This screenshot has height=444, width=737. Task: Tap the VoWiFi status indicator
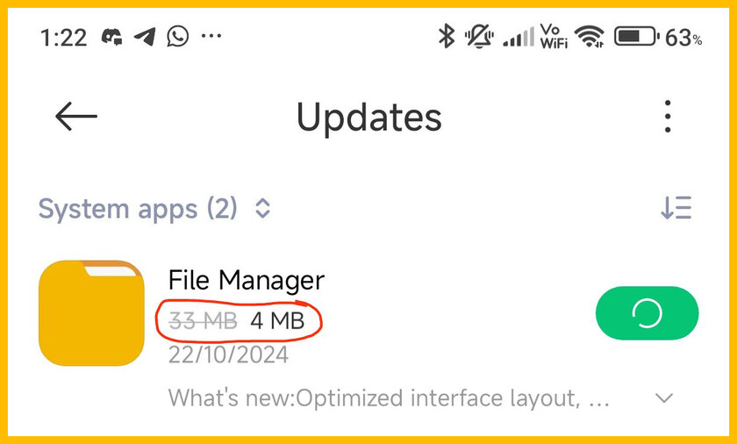554,36
